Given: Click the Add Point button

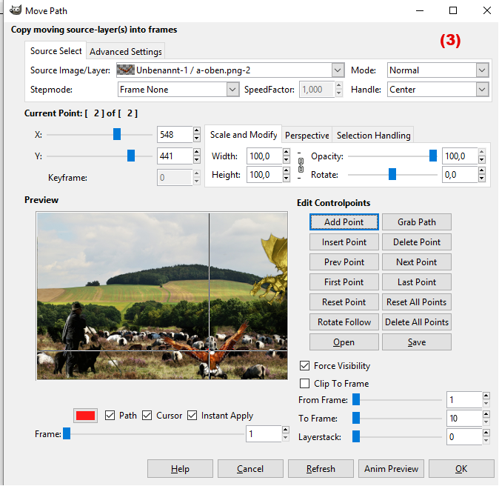Looking at the screenshot, I should point(344,222).
